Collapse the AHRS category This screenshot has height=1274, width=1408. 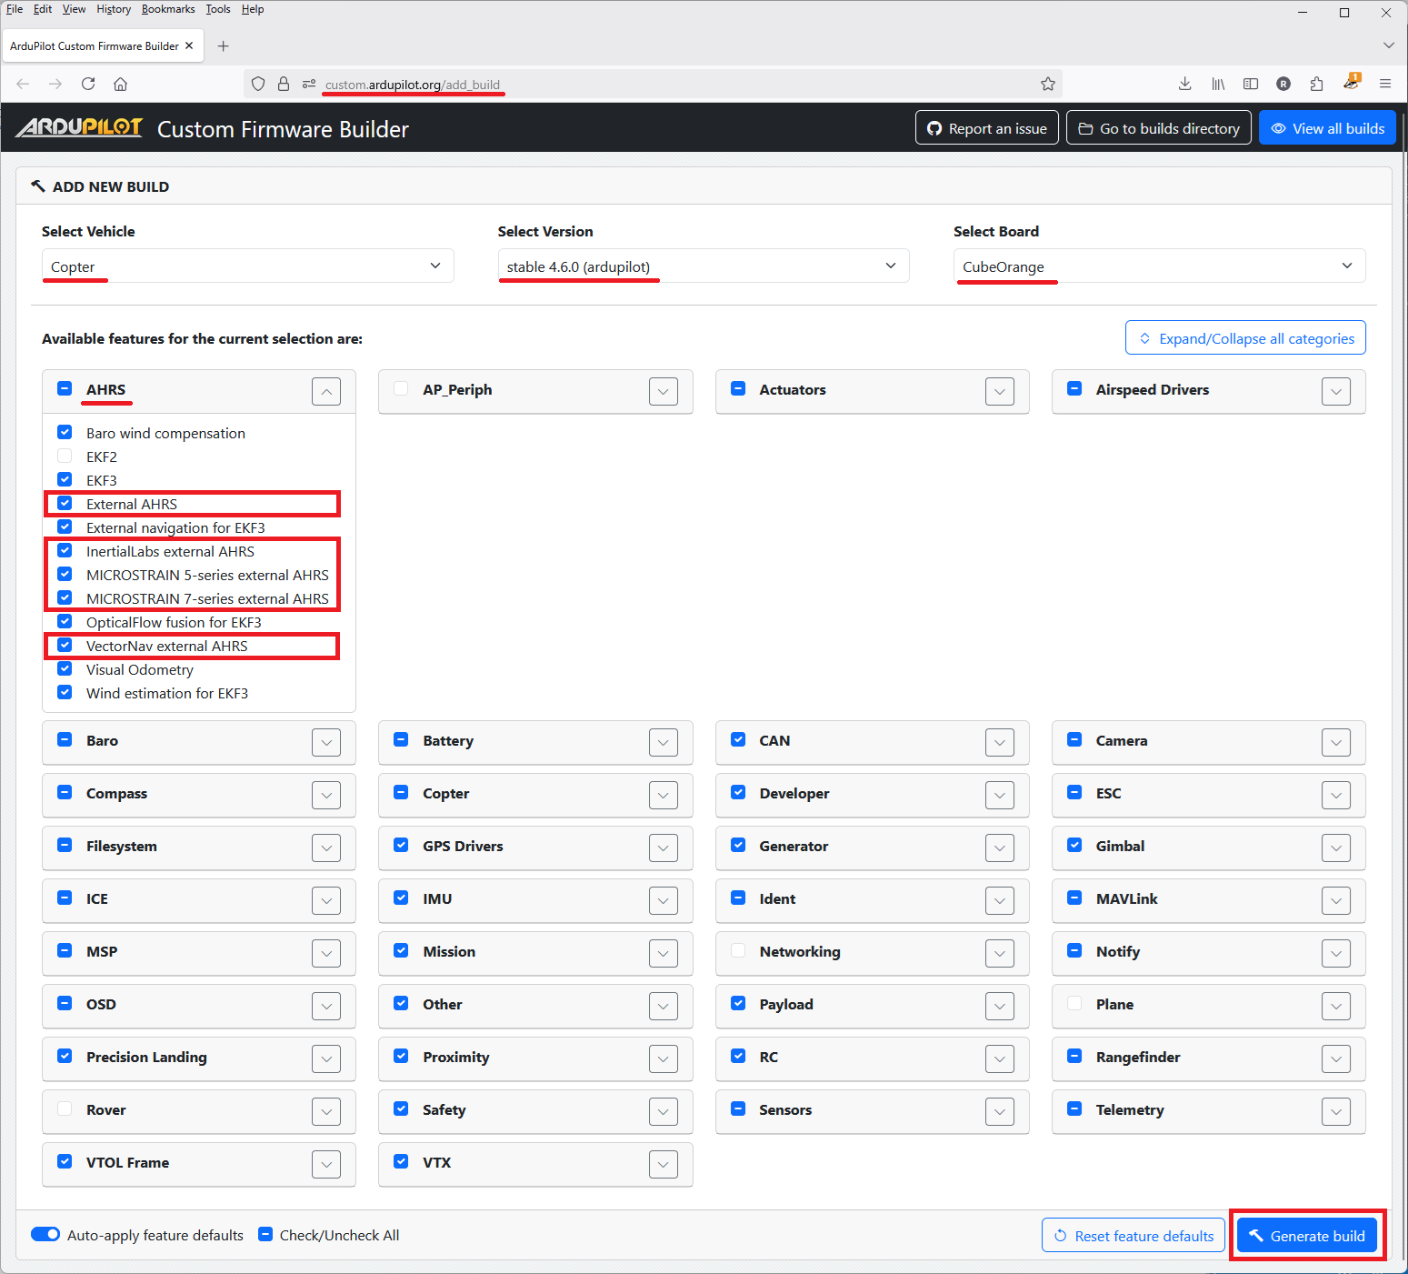pos(326,392)
